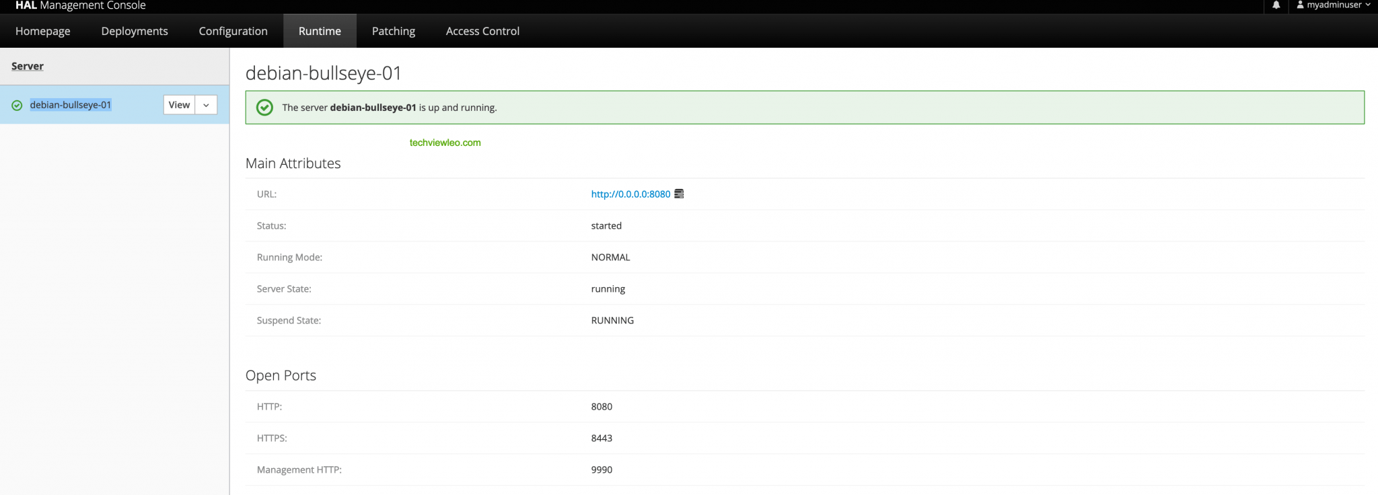The image size is (1378, 495).
Task: Click the Management HTTP port value 9990
Action: click(x=602, y=469)
